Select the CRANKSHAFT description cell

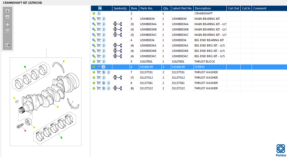[x=210, y=13]
